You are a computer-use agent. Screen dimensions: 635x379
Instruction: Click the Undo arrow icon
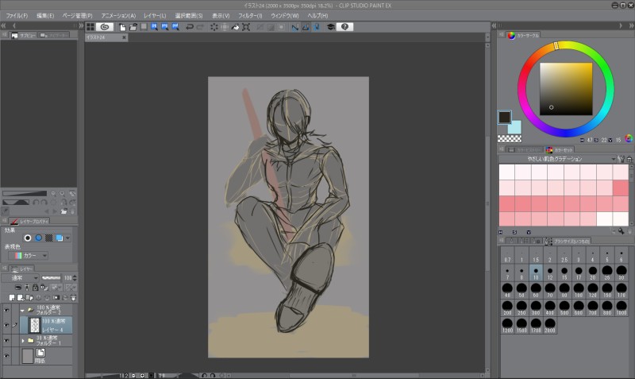(x=190, y=26)
